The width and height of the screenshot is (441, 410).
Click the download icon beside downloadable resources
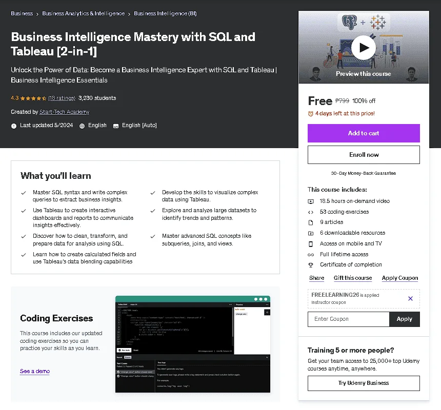pos(311,233)
